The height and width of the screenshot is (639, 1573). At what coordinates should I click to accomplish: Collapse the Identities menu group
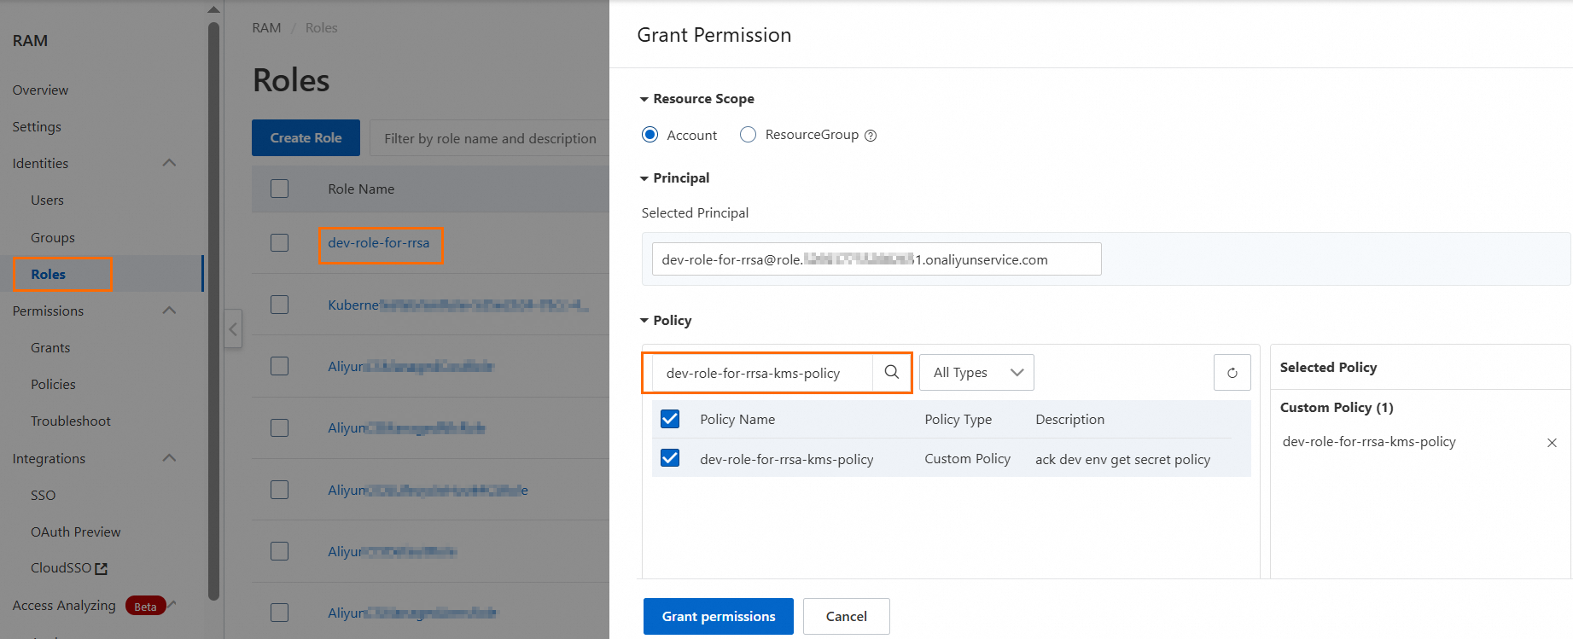[169, 163]
